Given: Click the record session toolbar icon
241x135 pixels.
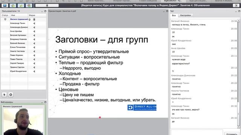Looking at the screenshot, I should (29, 6).
